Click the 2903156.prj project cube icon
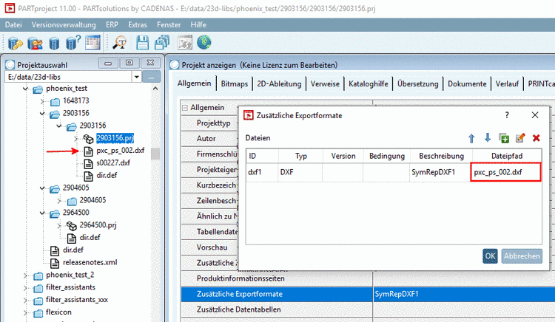 coord(88,138)
